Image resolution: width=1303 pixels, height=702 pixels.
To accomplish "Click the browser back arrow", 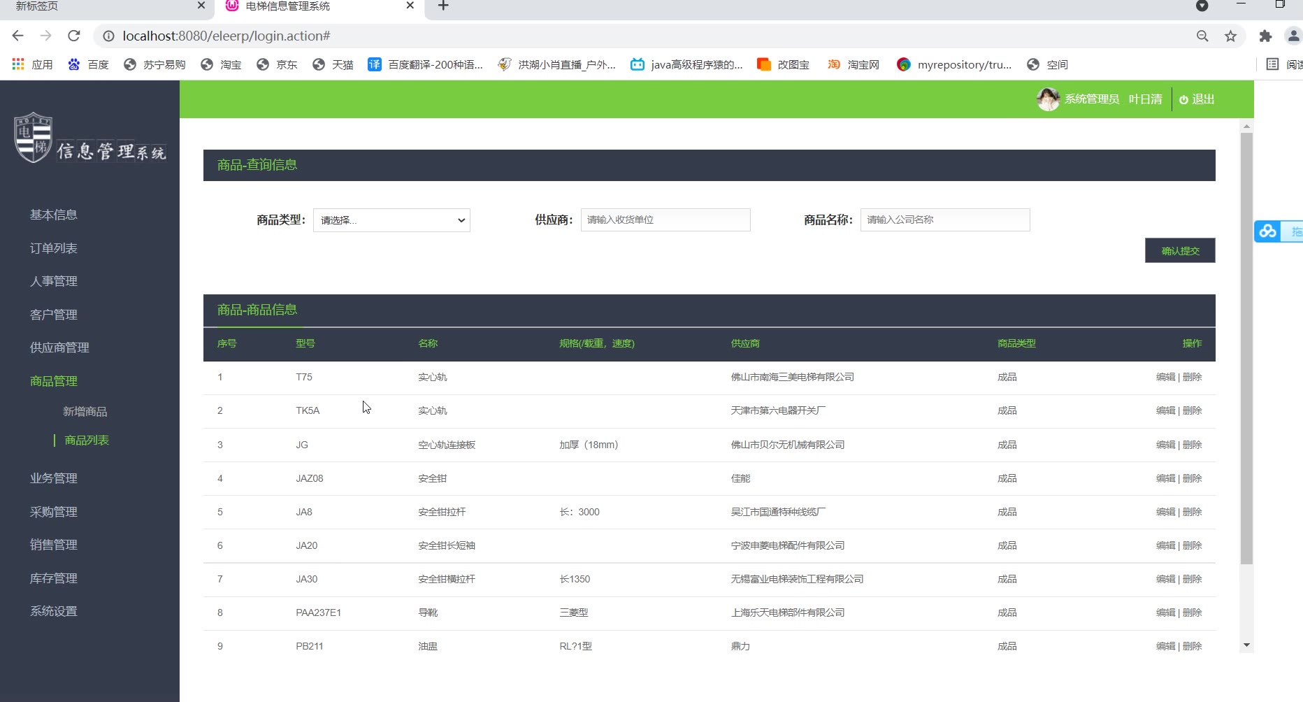I will coord(18,36).
